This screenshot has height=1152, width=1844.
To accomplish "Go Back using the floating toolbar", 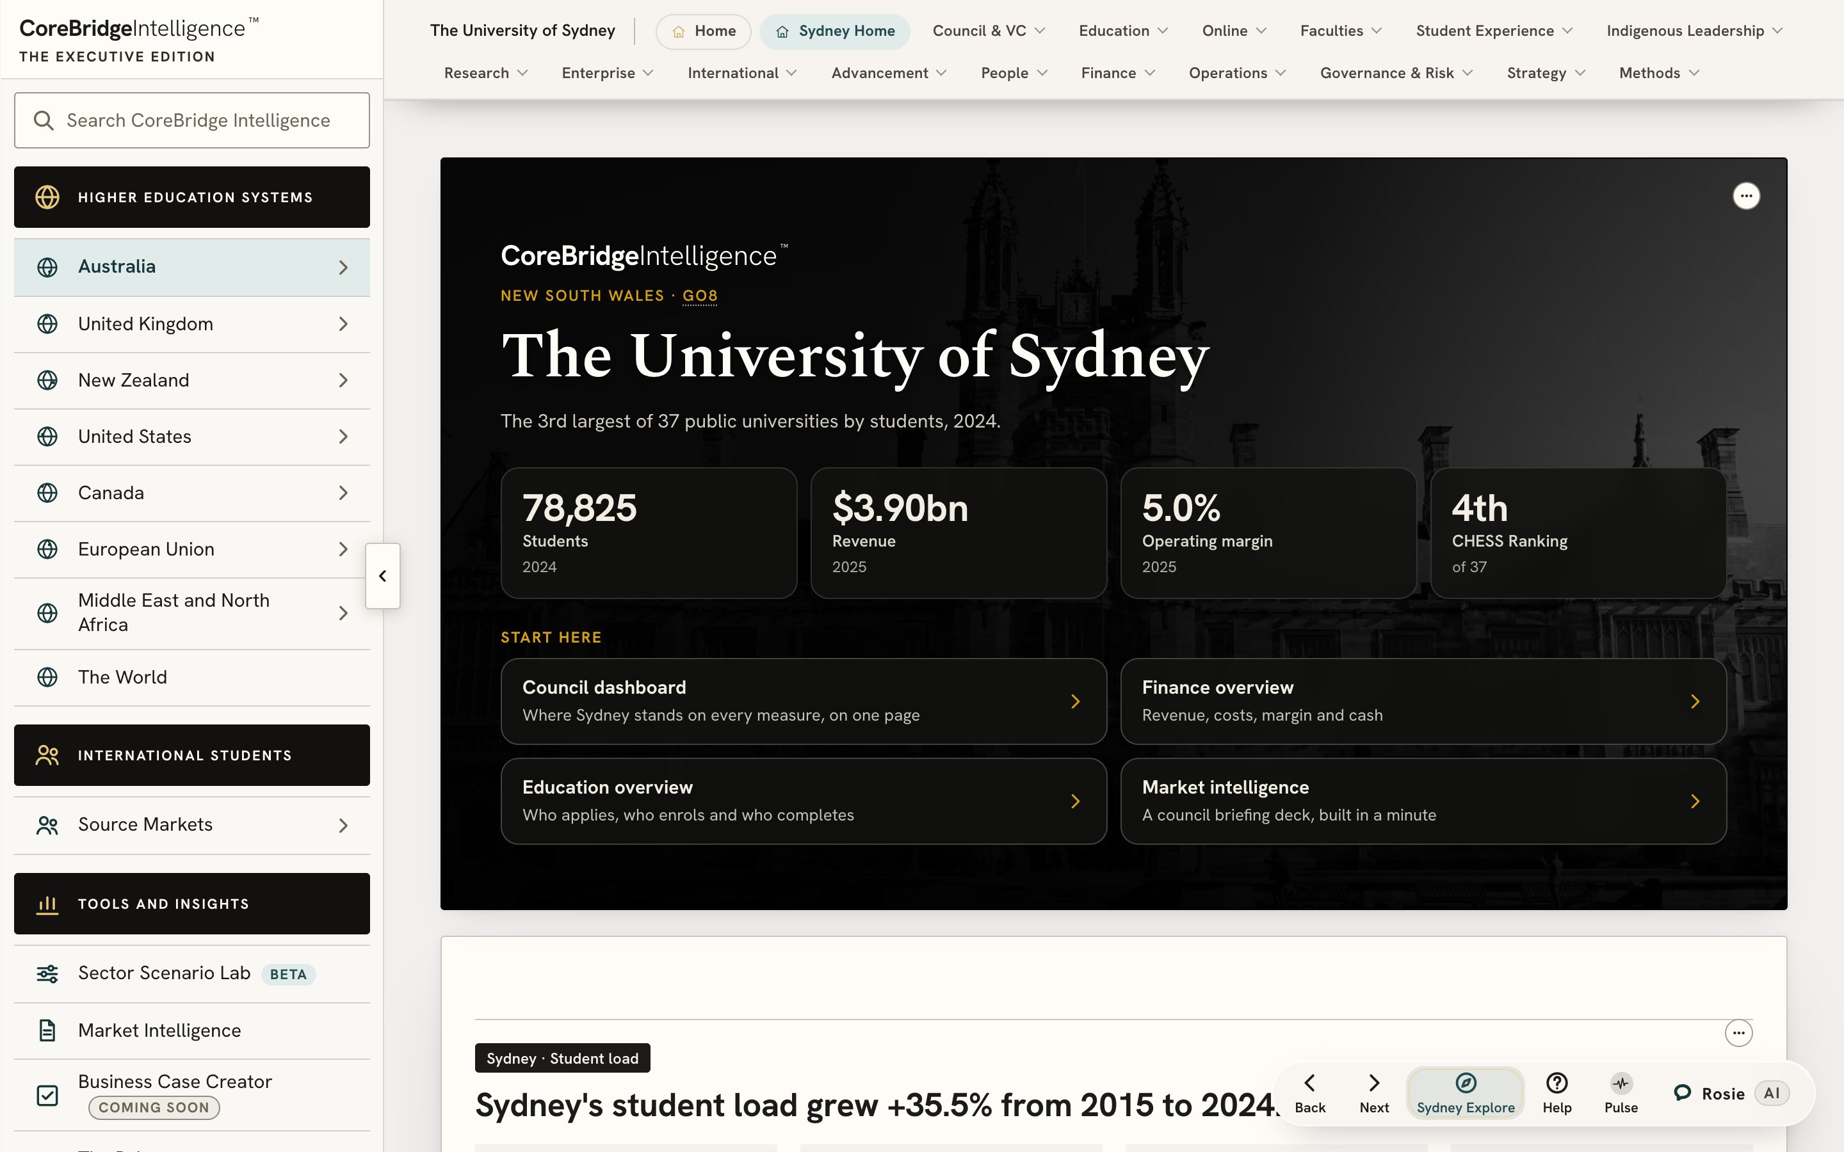I will (x=1310, y=1094).
